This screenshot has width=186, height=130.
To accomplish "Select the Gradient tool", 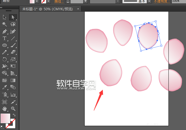I will coord(13,80).
